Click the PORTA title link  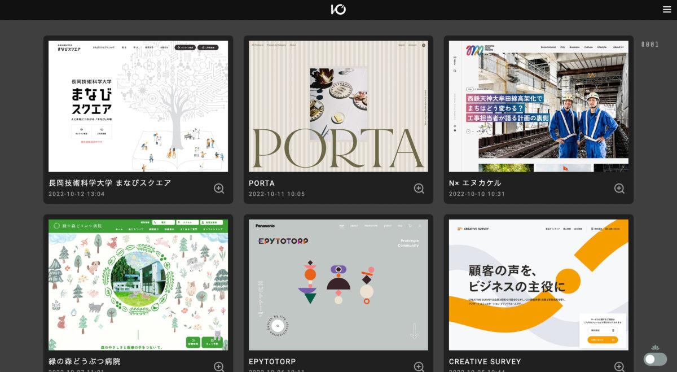pyautogui.click(x=262, y=183)
